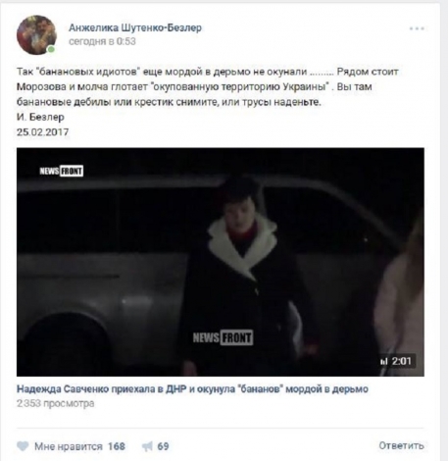Toggle the Мне нравится like label
The image size is (448, 461).
click(69, 446)
